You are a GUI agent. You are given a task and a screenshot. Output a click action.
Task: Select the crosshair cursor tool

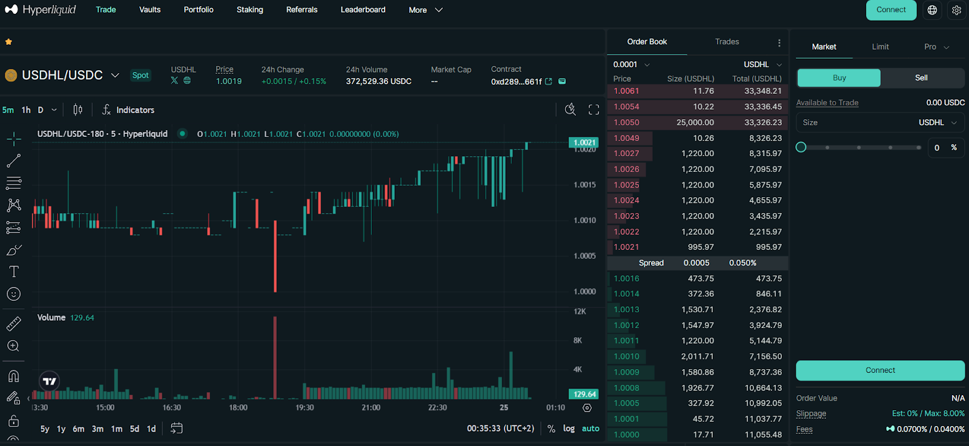13,139
